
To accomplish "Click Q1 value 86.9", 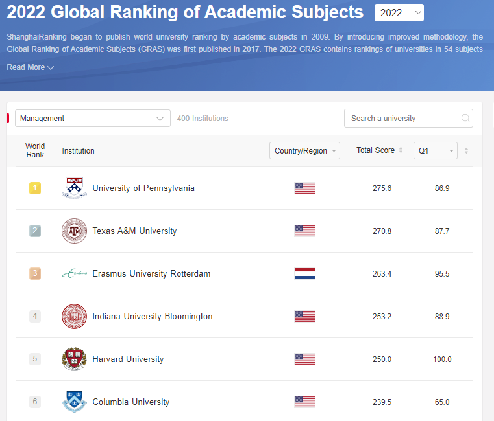I will coord(442,188).
